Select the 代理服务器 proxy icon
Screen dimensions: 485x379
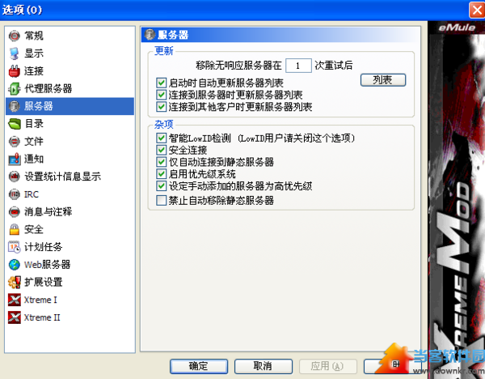(x=15, y=88)
